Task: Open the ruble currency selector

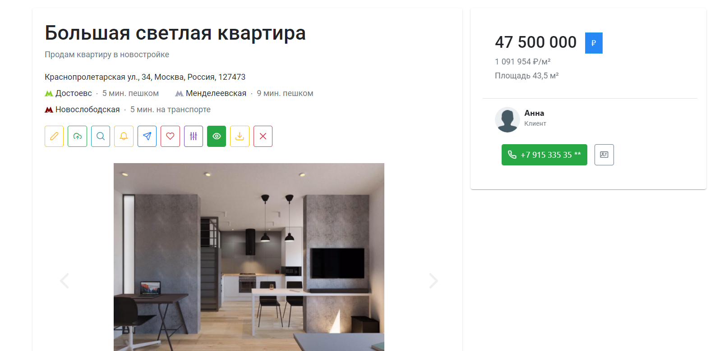Action: click(594, 43)
